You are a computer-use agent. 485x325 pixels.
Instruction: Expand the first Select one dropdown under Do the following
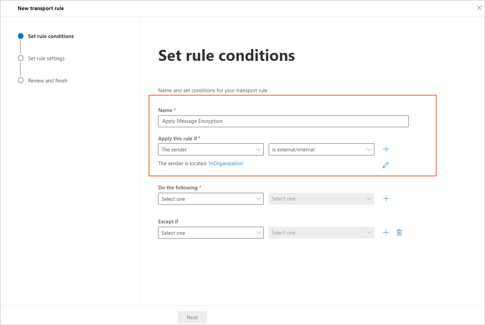(211, 198)
